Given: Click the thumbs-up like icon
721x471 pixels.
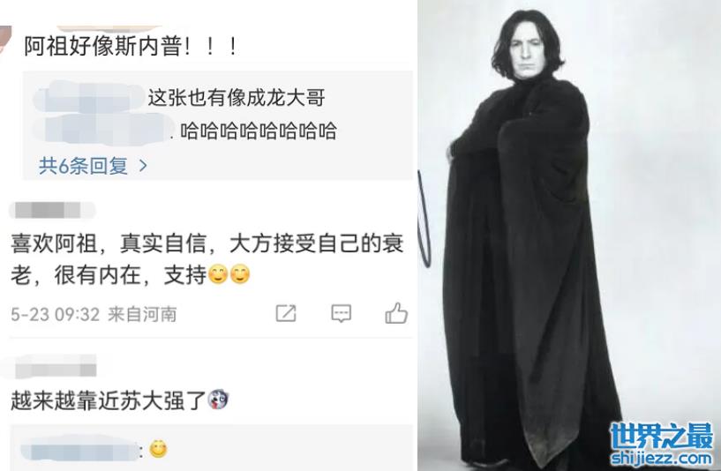Looking at the screenshot, I should pos(396,314).
